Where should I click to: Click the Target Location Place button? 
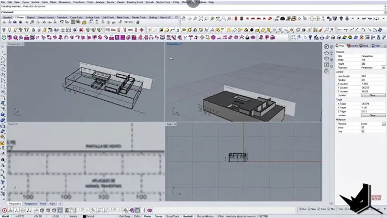pos(373,115)
